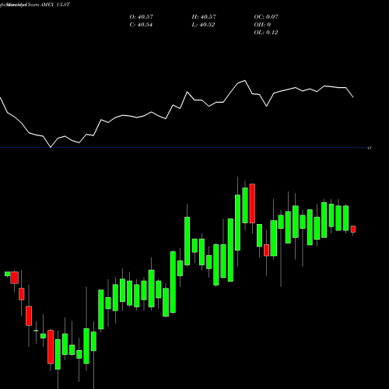Click the high price value H: 40.57
Image resolution: width=389 pixels, height=389 pixels.
pos(204,16)
